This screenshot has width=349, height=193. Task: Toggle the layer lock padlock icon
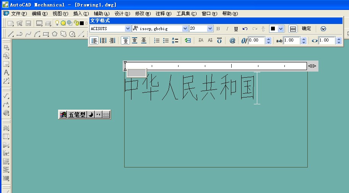click(x=76, y=23)
